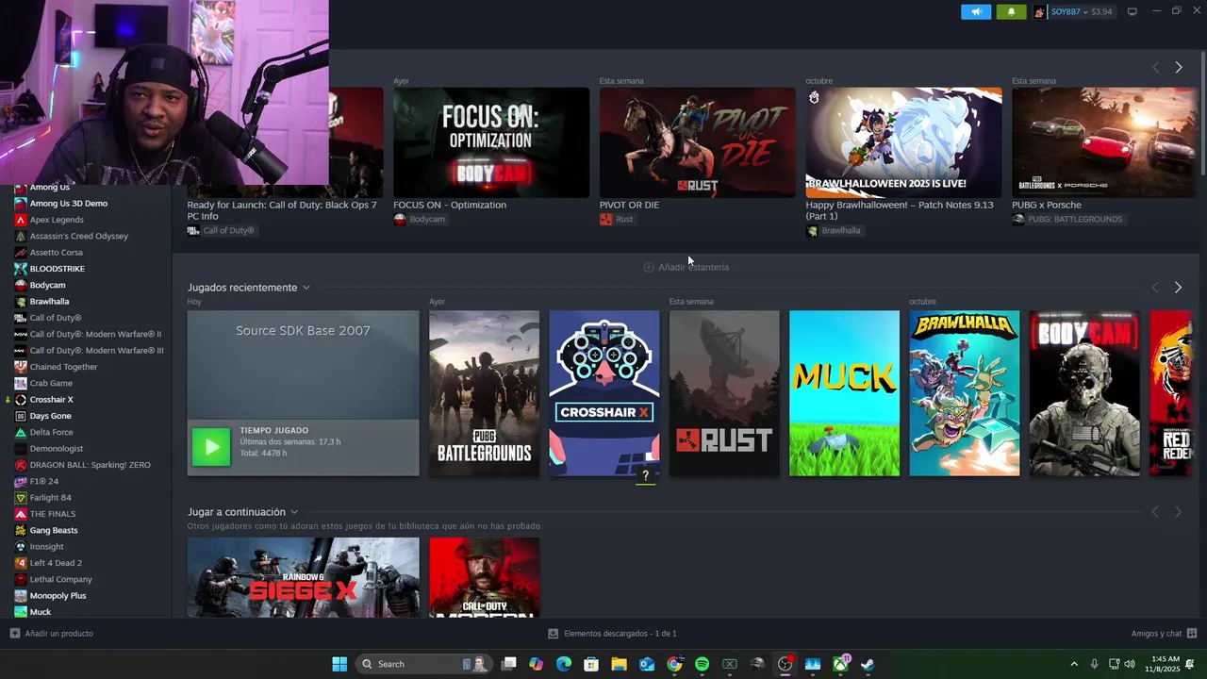Open the Brawlhalla game cover in recents

(x=964, y=393)
